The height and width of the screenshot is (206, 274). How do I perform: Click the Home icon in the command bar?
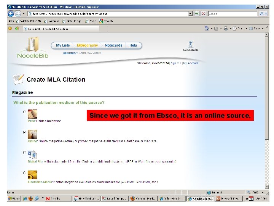[x=207, y=28]
